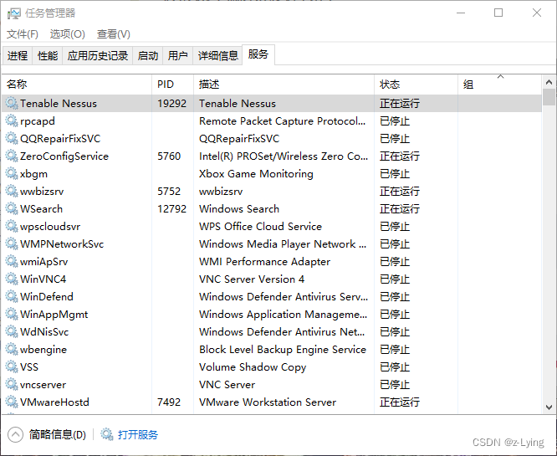Click gear icon beside wmiApSrv
557x456 pixels.
tap(12, 262)
